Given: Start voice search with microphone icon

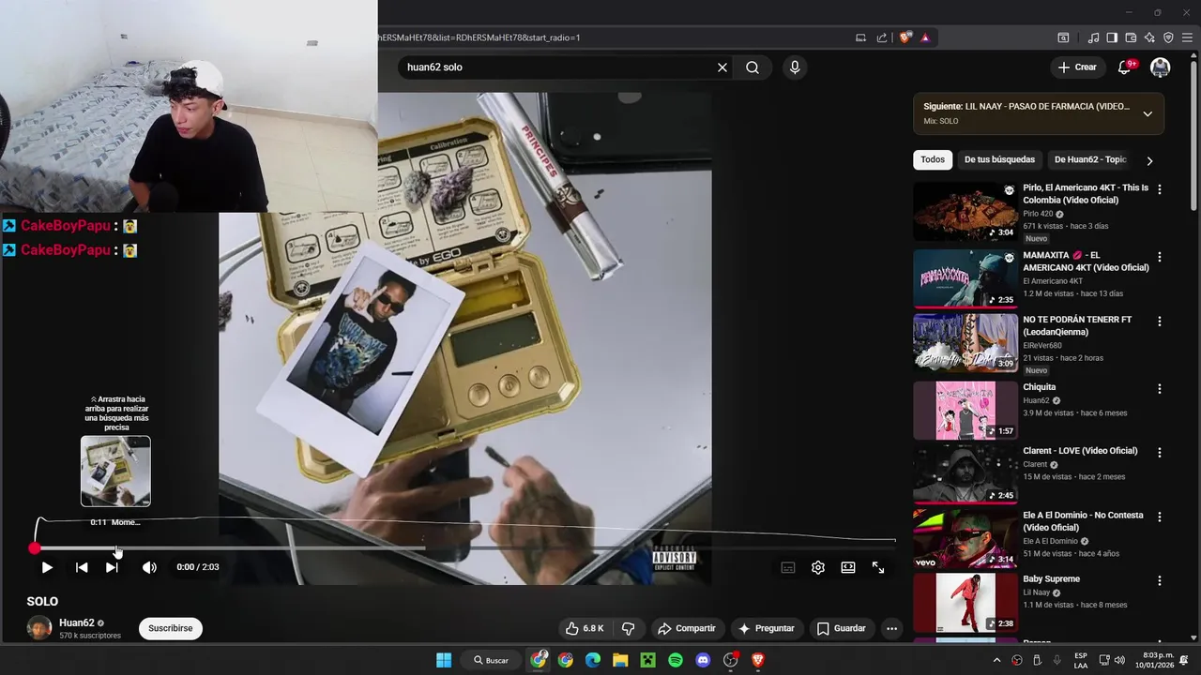Looking at the screenshot, I should click(795, 67).
